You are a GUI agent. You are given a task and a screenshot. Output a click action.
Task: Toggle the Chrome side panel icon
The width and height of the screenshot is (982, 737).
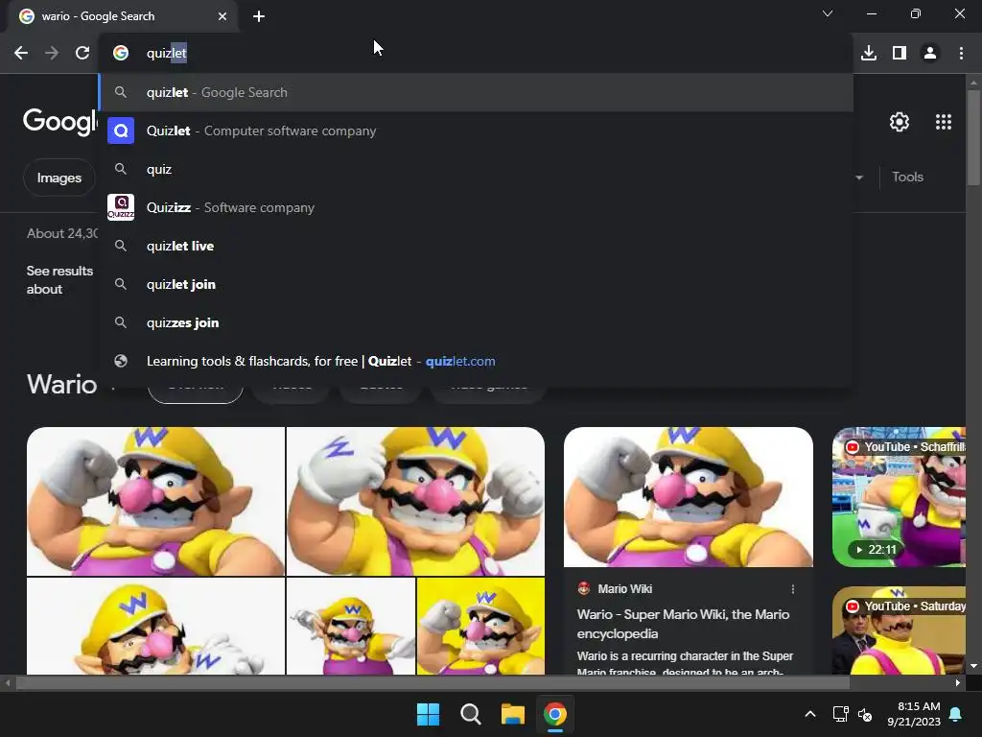(x=900, y=54)
